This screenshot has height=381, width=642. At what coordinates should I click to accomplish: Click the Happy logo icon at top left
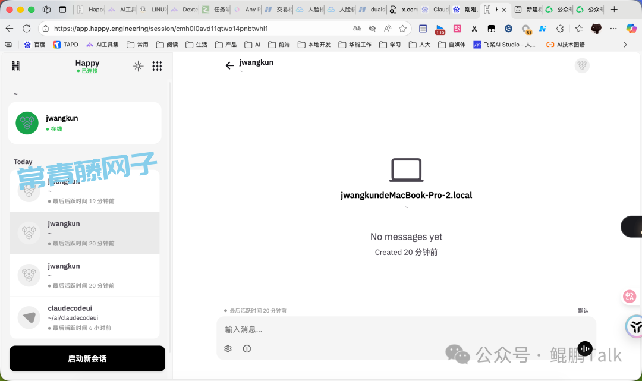15,66
